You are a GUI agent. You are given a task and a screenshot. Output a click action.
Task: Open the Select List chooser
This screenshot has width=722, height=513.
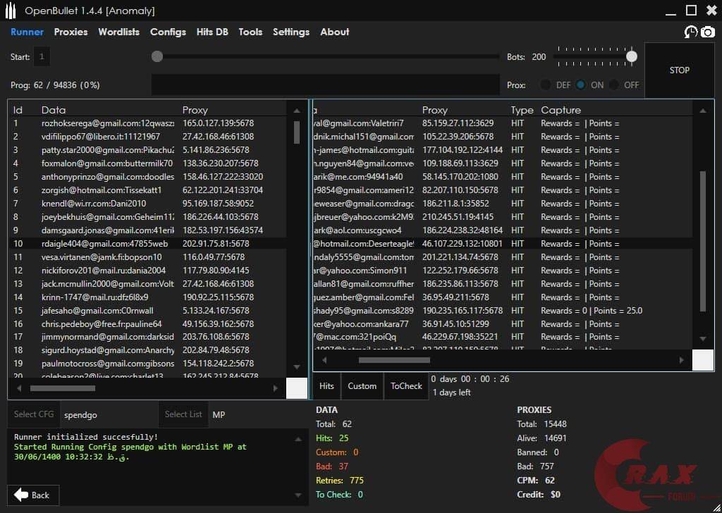click(x=183, y=414)
